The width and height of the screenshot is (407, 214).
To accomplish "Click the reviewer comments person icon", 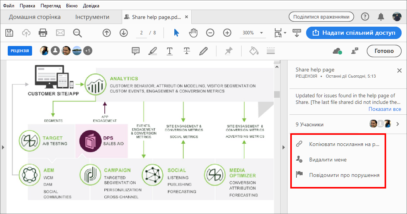I will click(354, 51).
